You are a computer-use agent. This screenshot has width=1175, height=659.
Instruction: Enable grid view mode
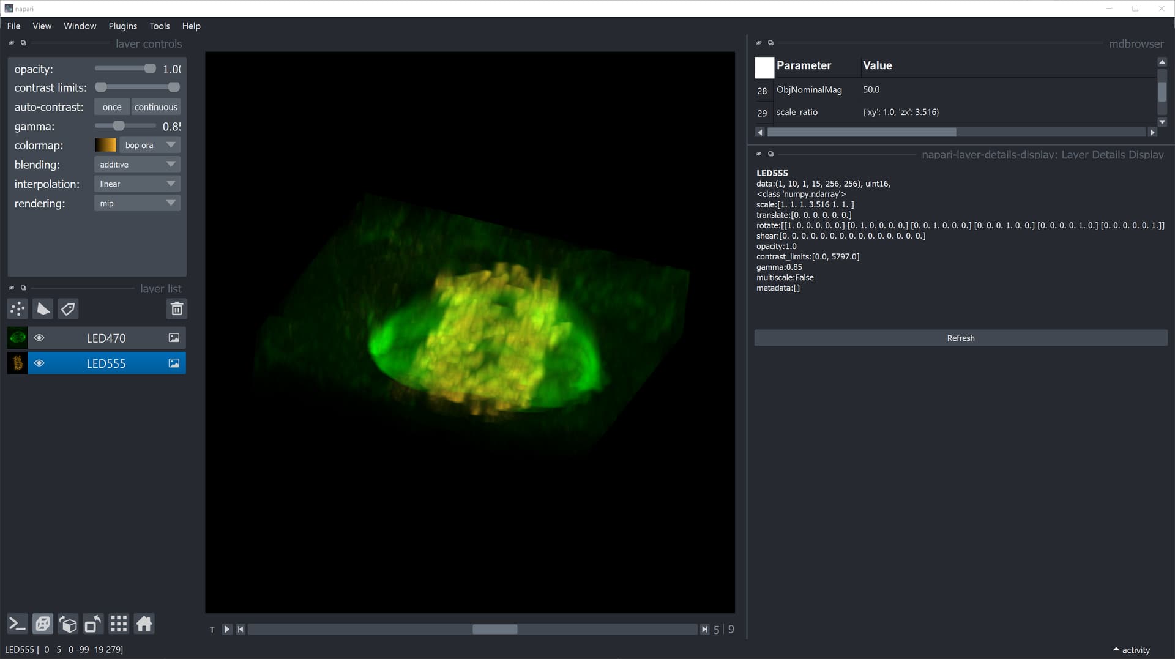118,624
